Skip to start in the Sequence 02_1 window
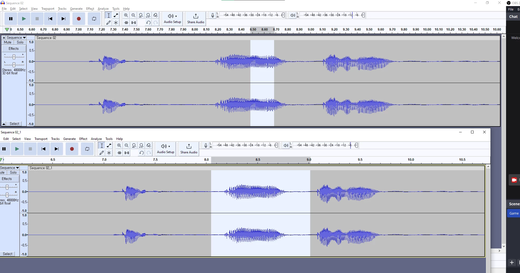 (x=43, y=149)
